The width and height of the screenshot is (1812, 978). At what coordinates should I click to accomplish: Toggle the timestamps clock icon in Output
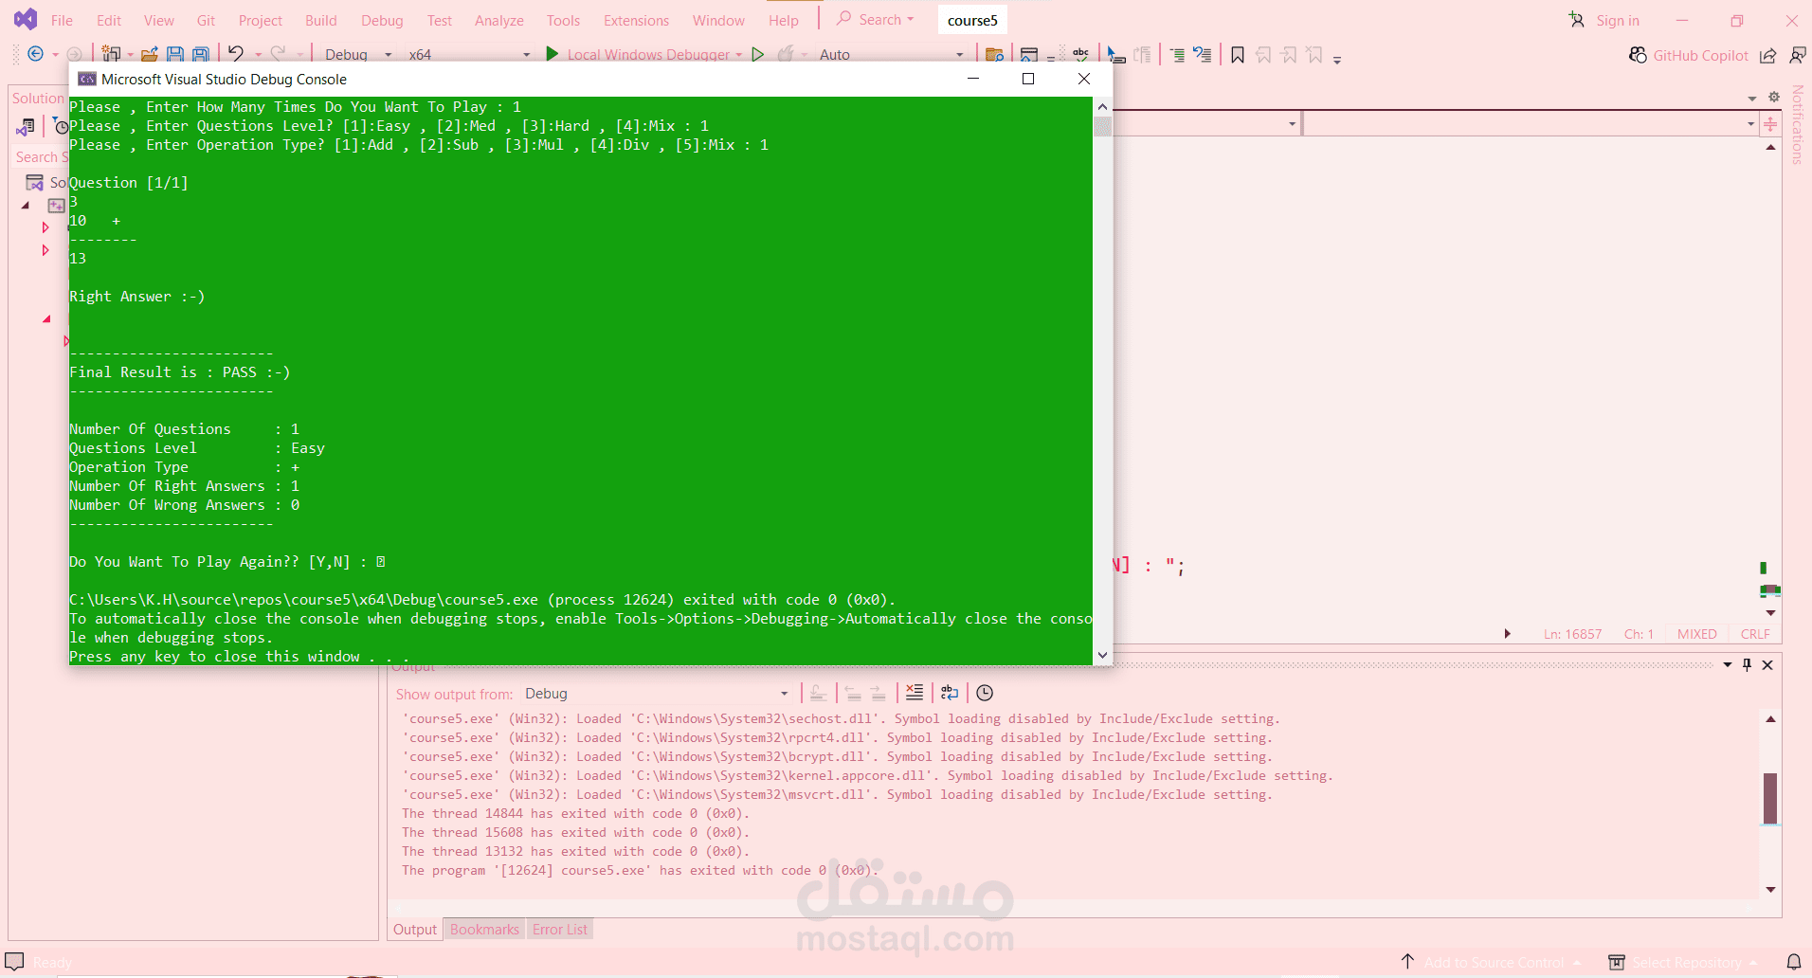985,693
